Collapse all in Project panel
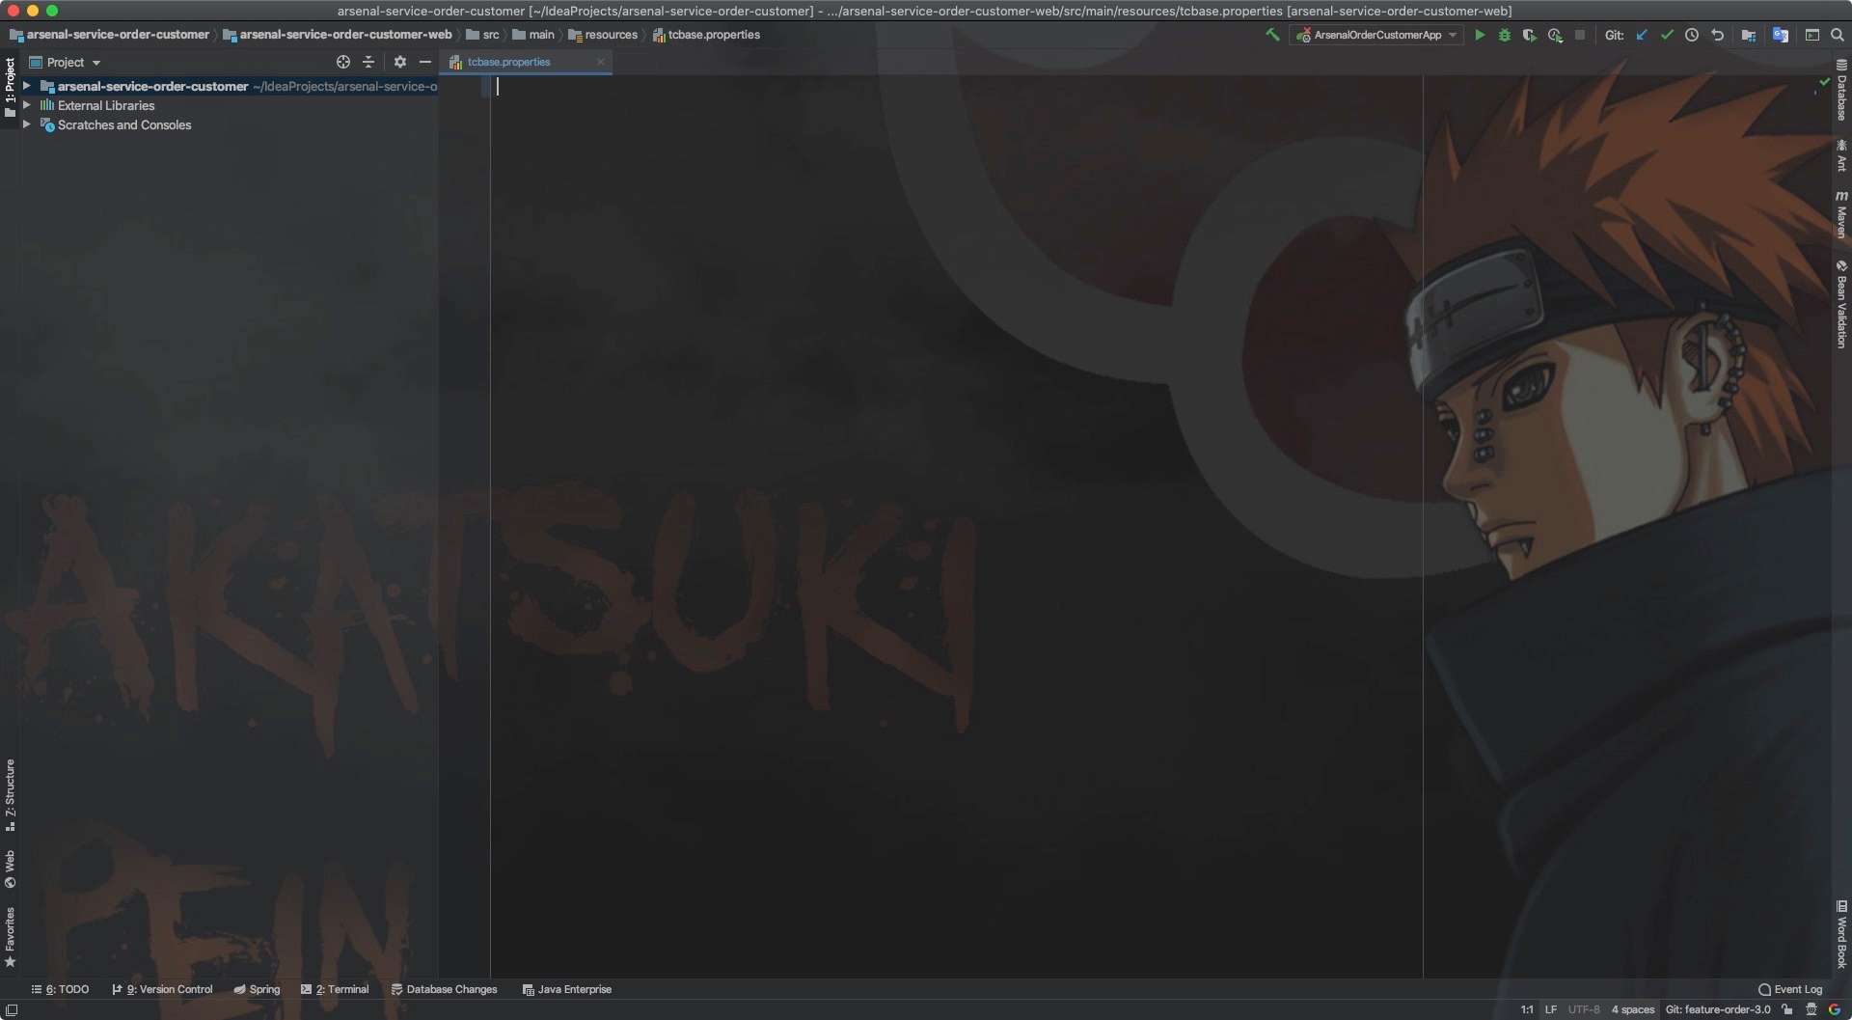The image size is (1852, 1020). click(x=368, y=62)
